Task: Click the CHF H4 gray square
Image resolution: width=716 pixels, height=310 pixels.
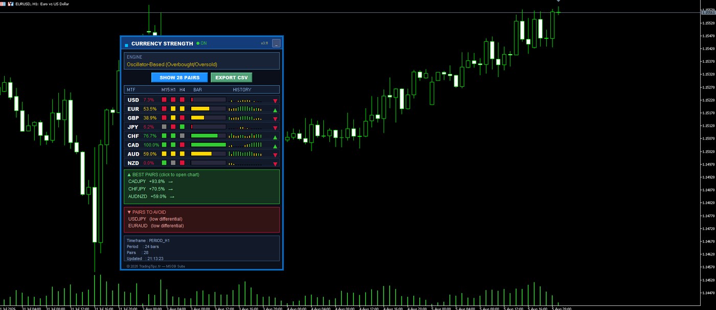Action: (182, 136)
